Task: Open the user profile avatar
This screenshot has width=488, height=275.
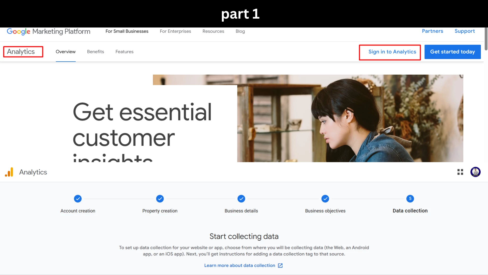Action: coord(475,172)
